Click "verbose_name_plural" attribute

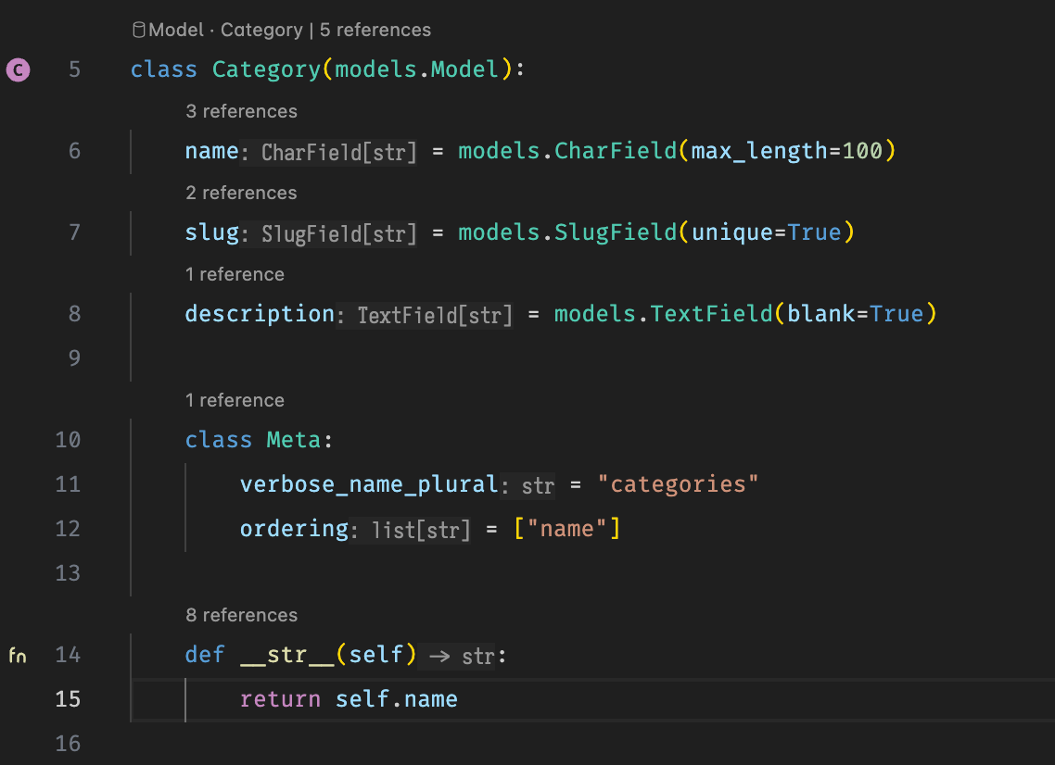[369, 484]
